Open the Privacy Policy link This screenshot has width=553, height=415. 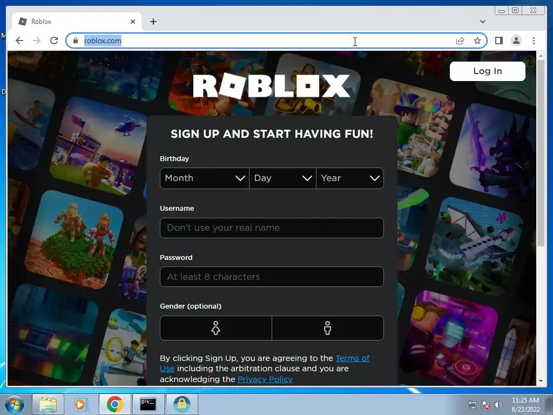(x=265, y=379)
